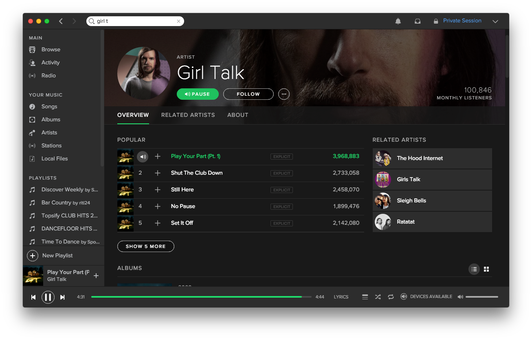
Task: Expand the list with Show 5 More
Action: (146, 246)
